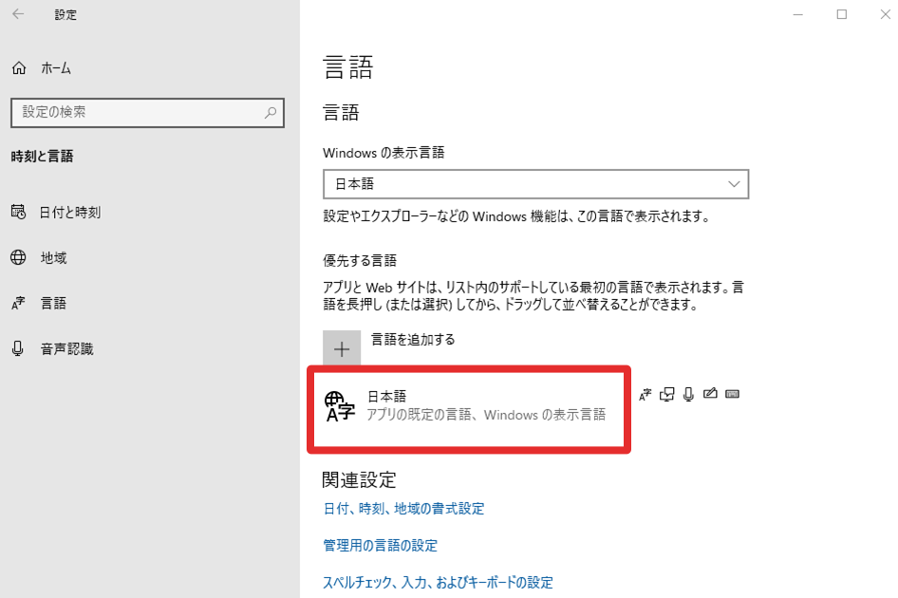Open the Windows の表示言語 dropdown showing 日本語
The image size is (898, 598).
[x=535, y=184]
